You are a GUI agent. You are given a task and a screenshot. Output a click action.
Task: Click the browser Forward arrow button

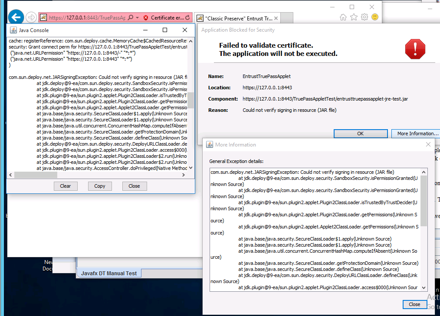click(30, 17)
